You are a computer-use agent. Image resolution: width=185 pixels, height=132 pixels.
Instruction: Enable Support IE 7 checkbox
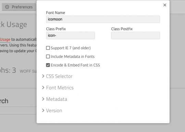pos(48,48)
